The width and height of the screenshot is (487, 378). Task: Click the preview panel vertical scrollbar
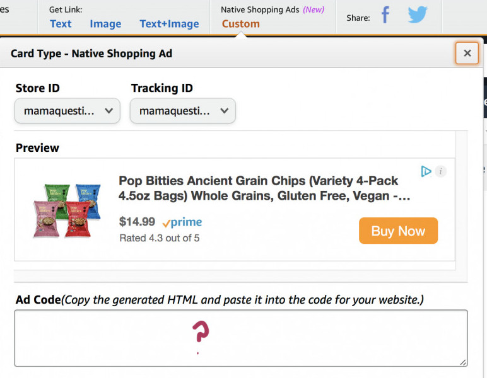[461, 202]
